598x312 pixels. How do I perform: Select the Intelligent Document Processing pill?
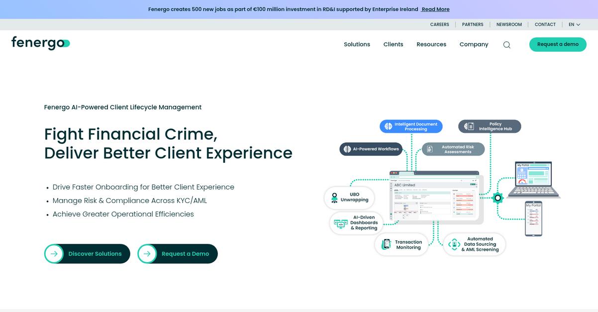point(411,126)
